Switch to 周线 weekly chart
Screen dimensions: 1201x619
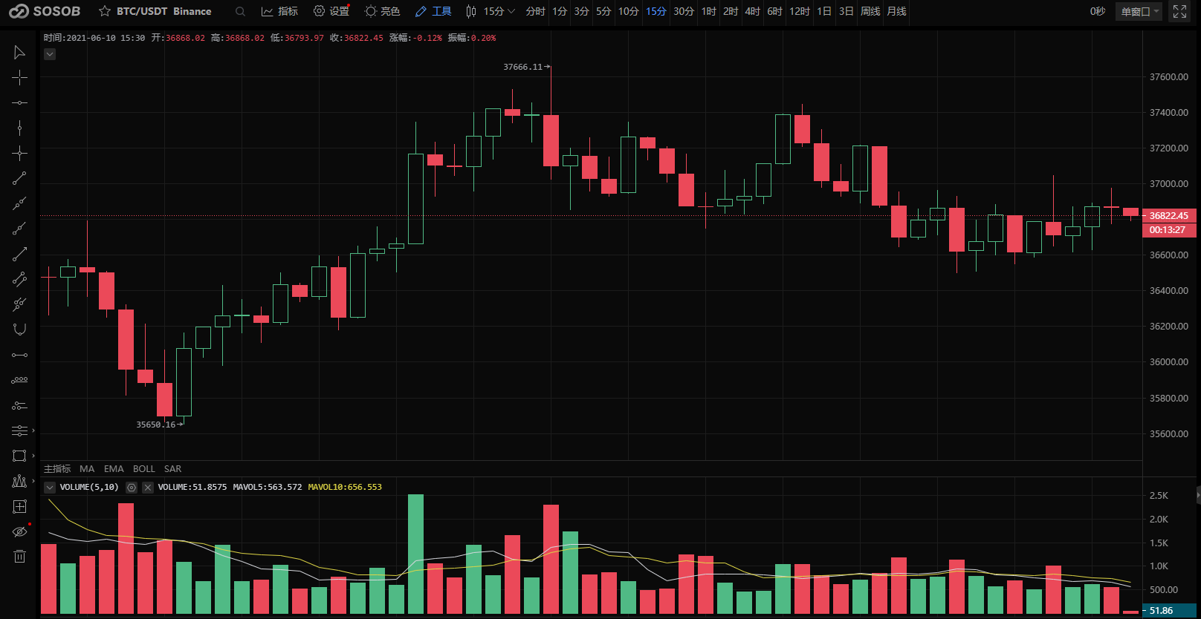[870, 11]
